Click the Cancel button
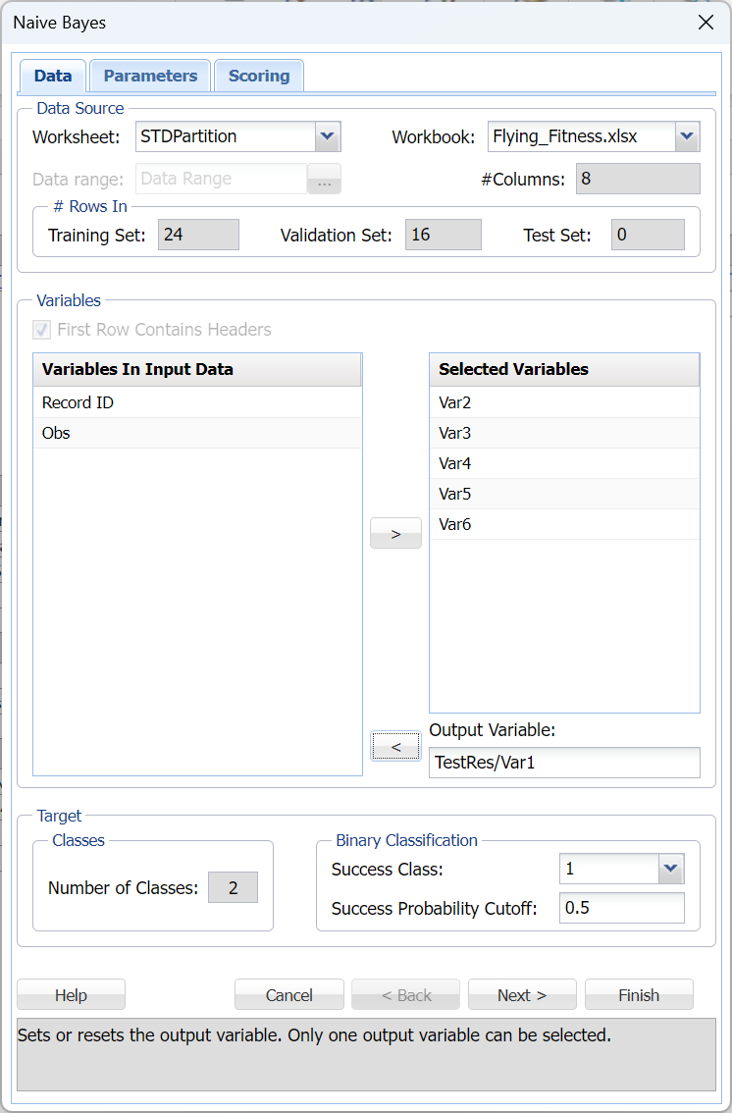Screen dimensions: 732x1113 pos(289,995)
